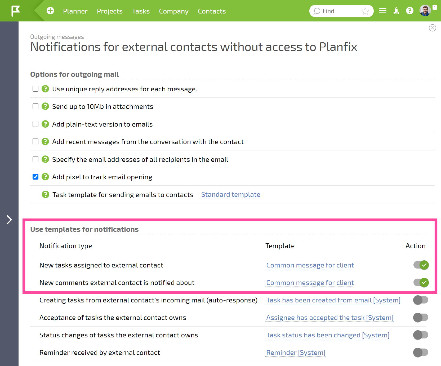The width and height of the screenshot is (441, 366).
Task: Uncheck Add pixel to track email opening
Action: [x=35, y=177]
